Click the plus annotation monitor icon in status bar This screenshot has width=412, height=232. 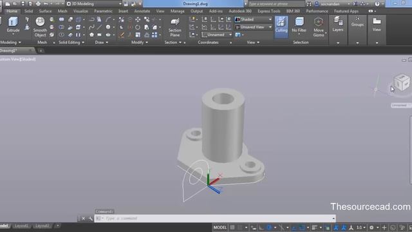pyautogui.click(x=384, y=227)
